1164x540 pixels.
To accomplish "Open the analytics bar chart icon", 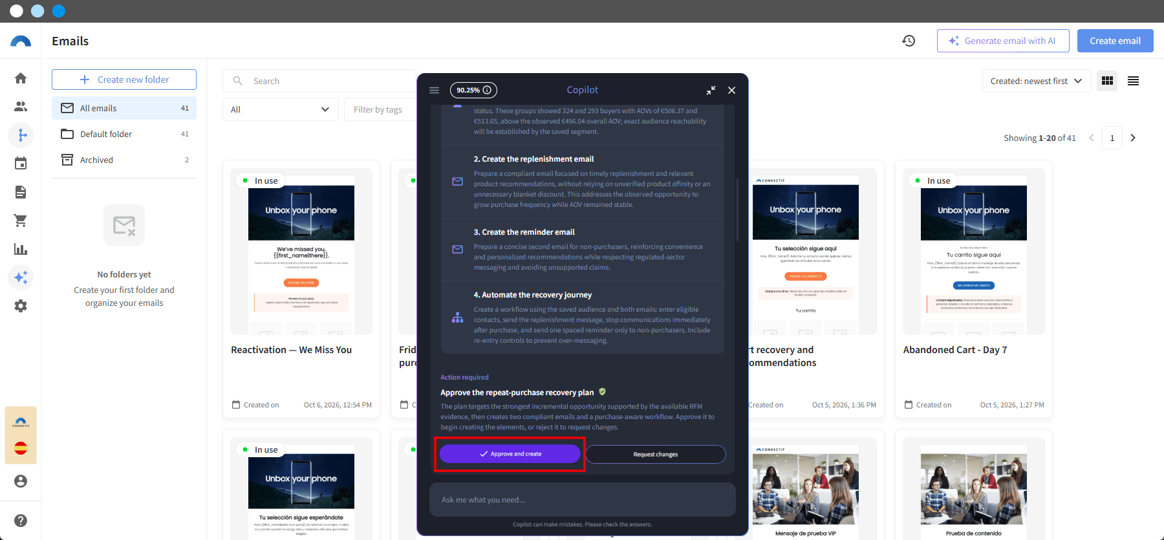I will (x=21, y=249).
